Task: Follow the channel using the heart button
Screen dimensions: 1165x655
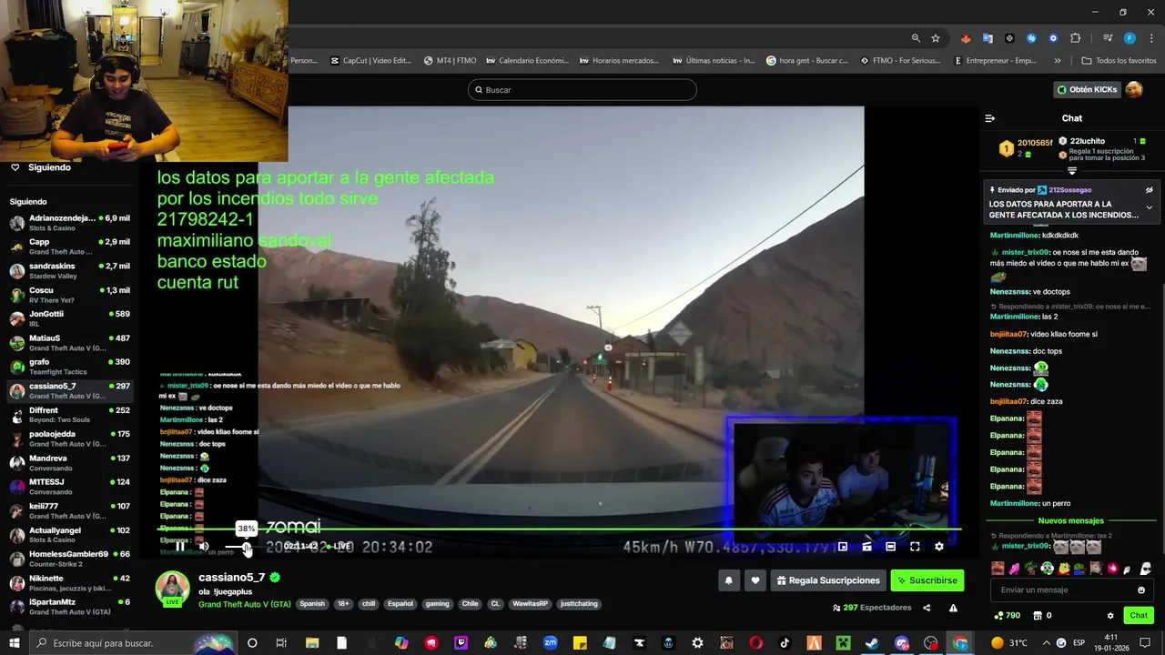Action: tap(755, 580)
